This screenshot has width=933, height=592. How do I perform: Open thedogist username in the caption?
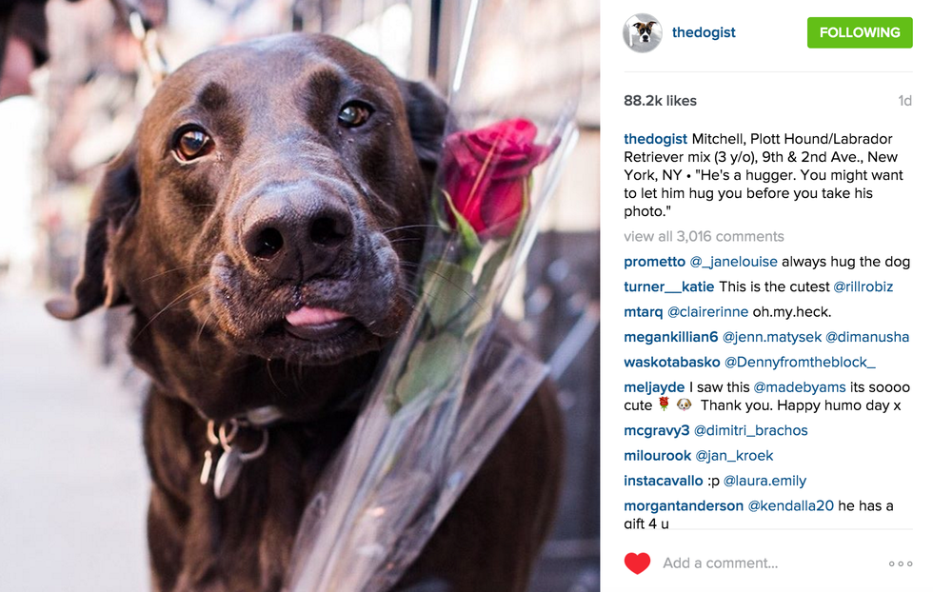pyautogui.click(x=655, y=139)
